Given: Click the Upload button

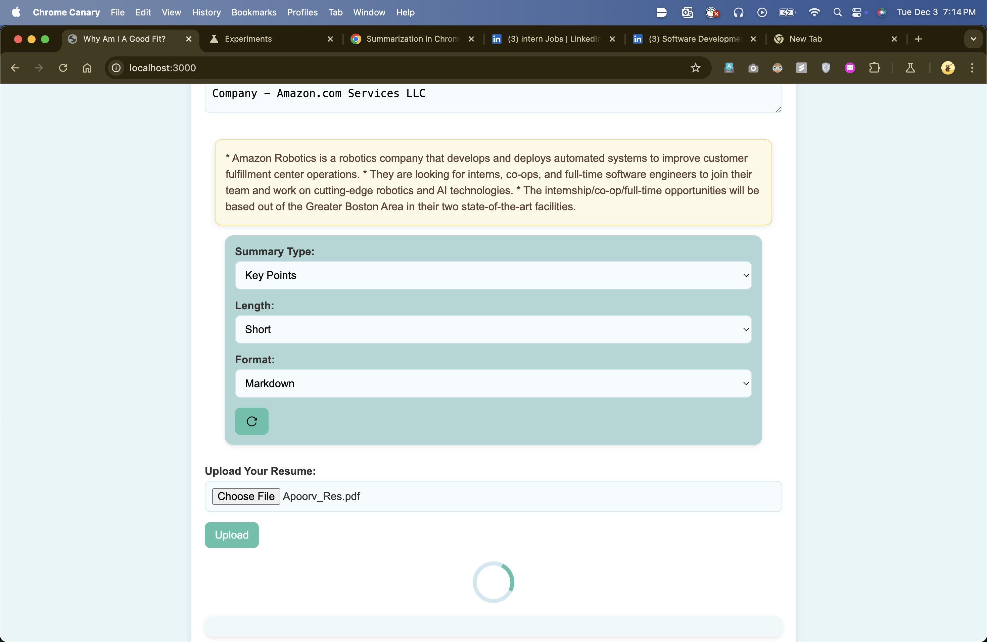Looking at the screenshot, I should pos(231,535).
